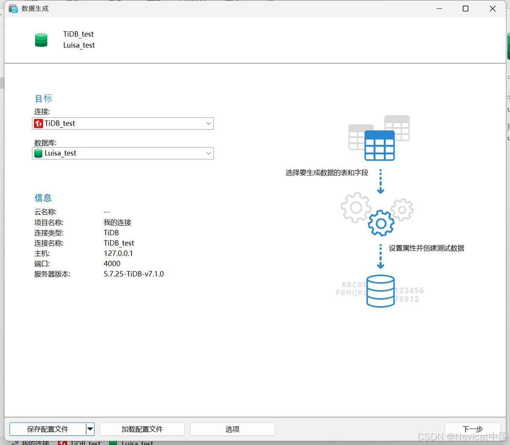Click the database icon in 数据库 field

coord(39,153)
